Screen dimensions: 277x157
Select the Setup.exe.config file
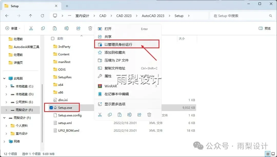(70, 115)
